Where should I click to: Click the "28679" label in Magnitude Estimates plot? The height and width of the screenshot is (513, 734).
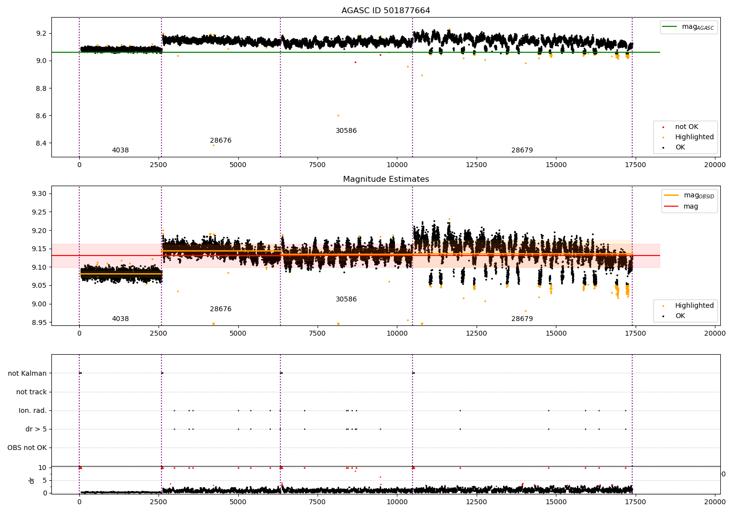pos(522,319)
